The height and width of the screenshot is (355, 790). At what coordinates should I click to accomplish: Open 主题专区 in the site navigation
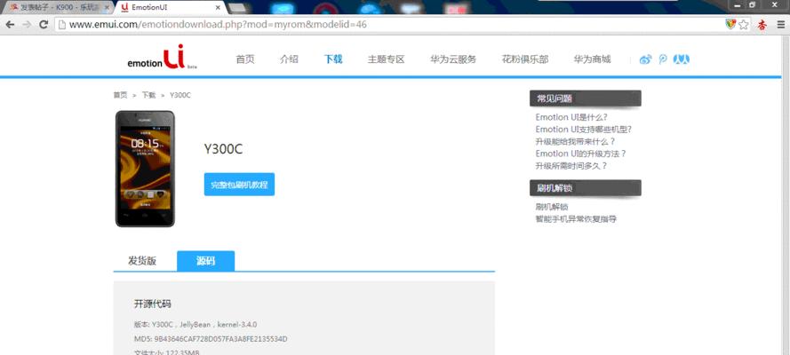[386, 59]
